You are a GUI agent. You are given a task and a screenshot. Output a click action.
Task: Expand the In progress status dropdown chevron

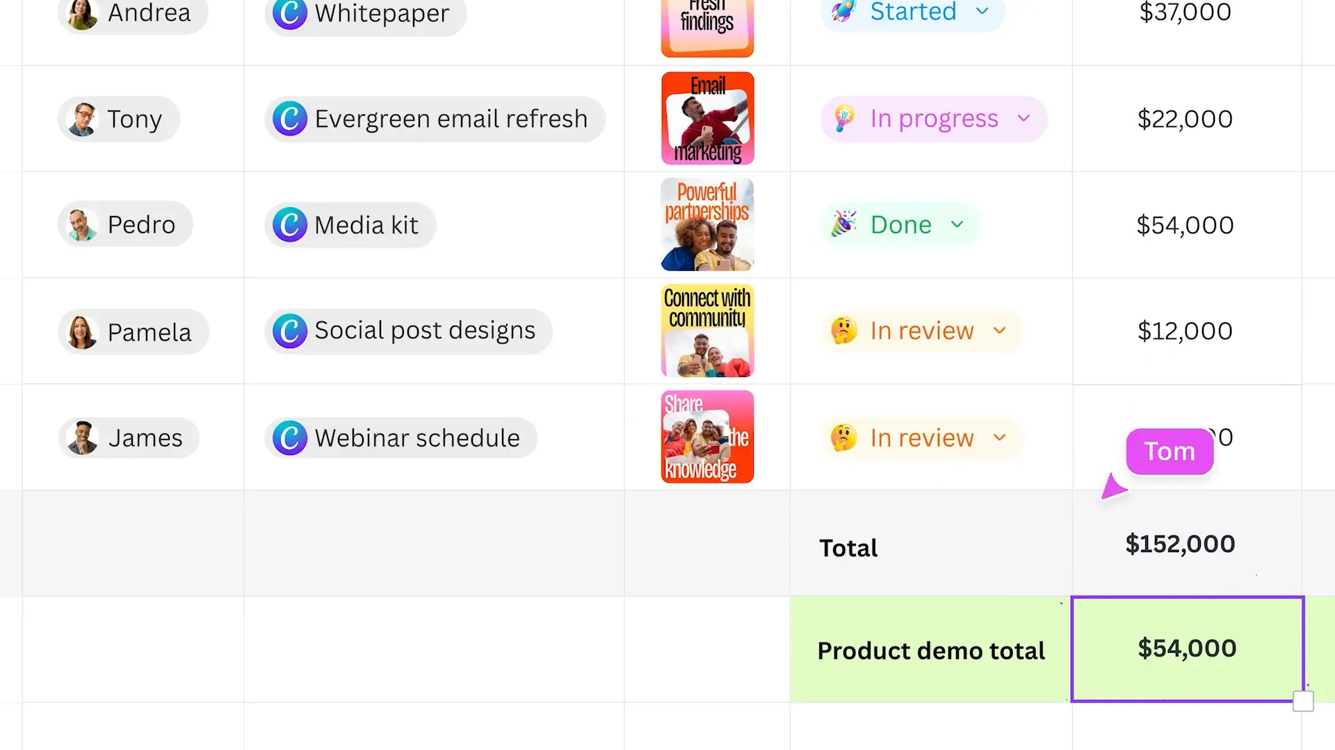(1023, 119)
